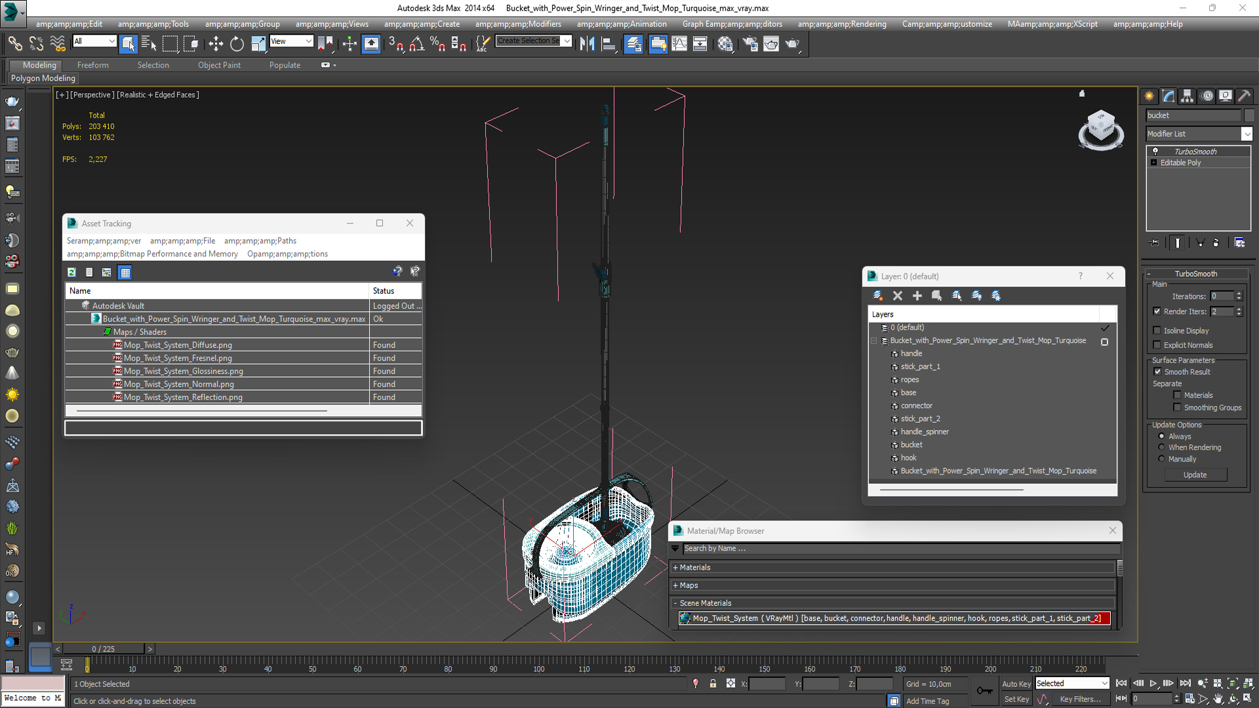This screenshot has width=1259, height=708.
Task: Click the Render Production teapot icon
Action: pyautogui.click(x=792, y=44)
